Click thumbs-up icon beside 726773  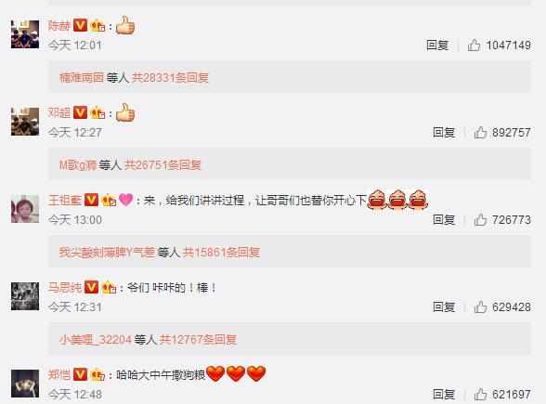pos(480,220)
